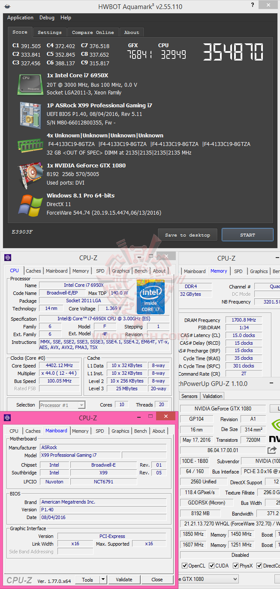Open the Sensors tab in GPU-Z
The width and height of the screenshot is (280, 589).
coord(190,396)
